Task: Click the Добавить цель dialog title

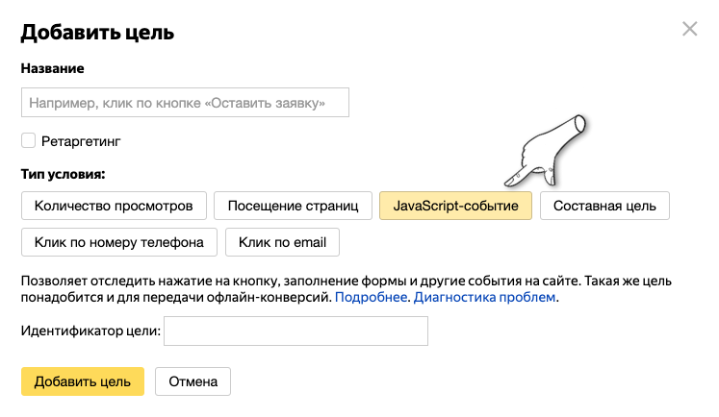Action: tap(97, 33)
